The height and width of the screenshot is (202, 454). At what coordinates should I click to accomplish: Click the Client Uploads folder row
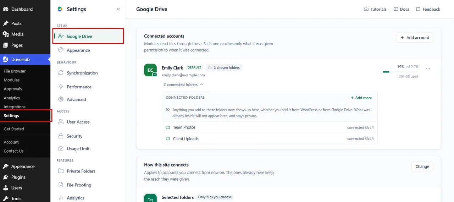coord(270,139)
